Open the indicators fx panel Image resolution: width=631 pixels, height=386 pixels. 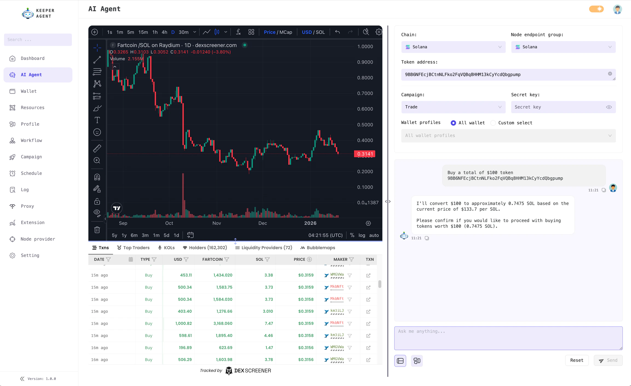(x=238, y=32)
